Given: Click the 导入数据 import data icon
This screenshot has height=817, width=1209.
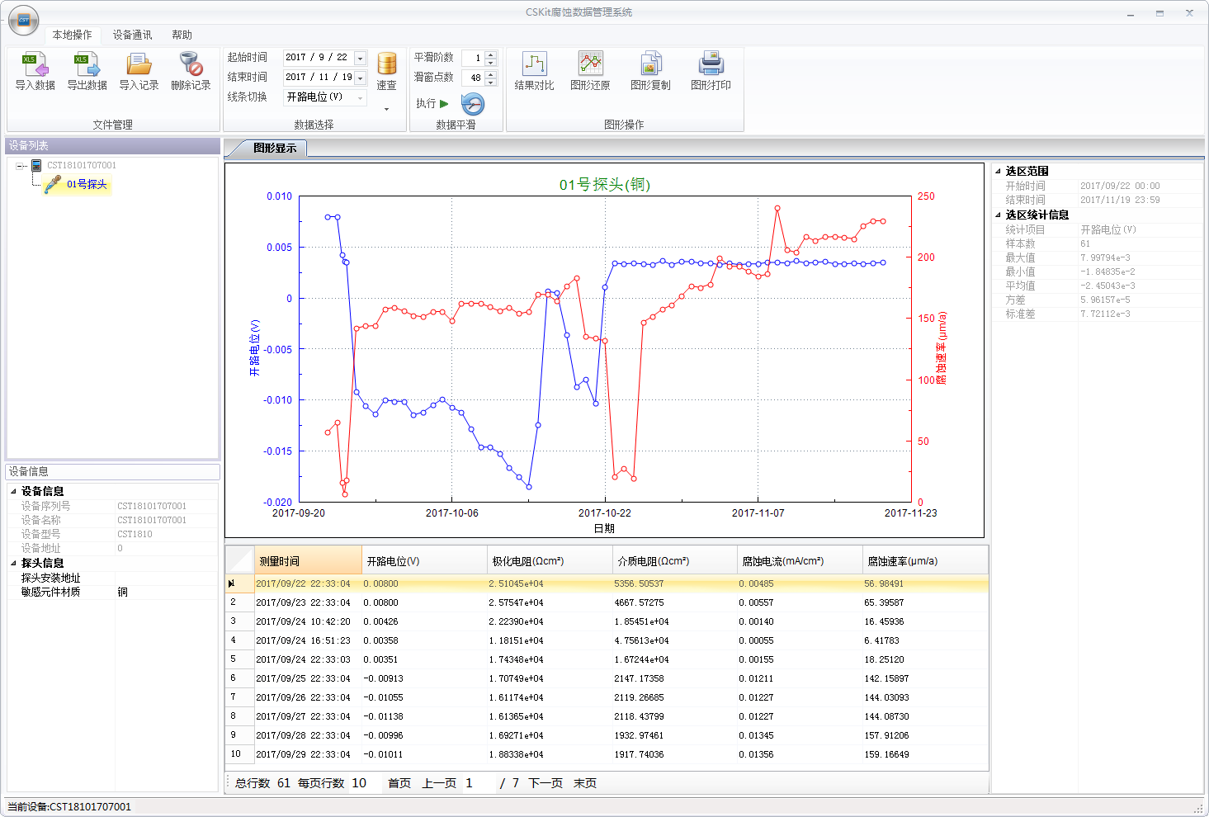Looking at the screenshot, I should coord(35,64).
